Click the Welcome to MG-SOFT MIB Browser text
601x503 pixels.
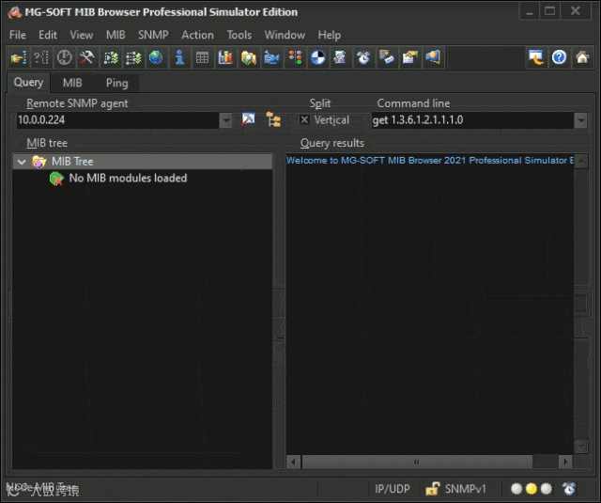point(430,161)
